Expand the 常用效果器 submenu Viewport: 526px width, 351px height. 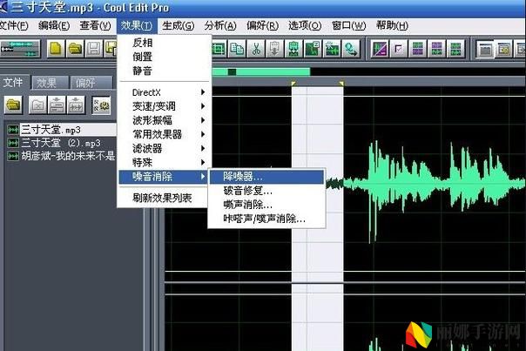(x=165, y=134)
